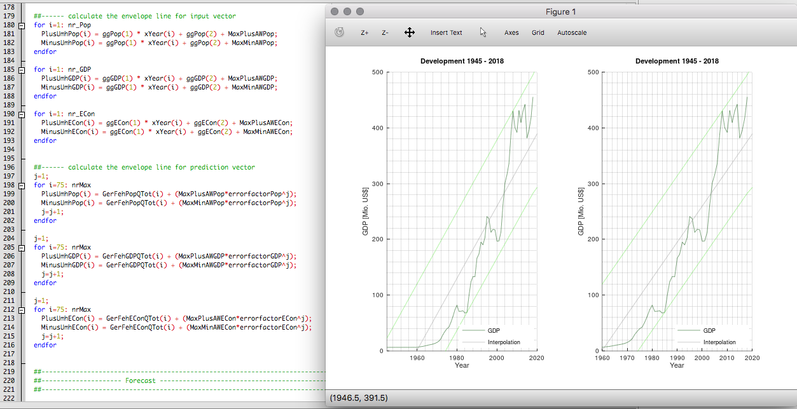Click the 'endfor' keyword on line 183
797x409 pixels.
click(x=45, y=52)
